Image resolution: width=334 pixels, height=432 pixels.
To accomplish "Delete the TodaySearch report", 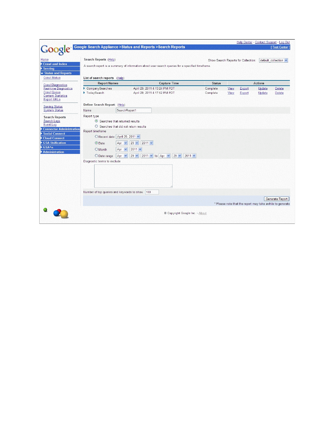I will [279, 93].
